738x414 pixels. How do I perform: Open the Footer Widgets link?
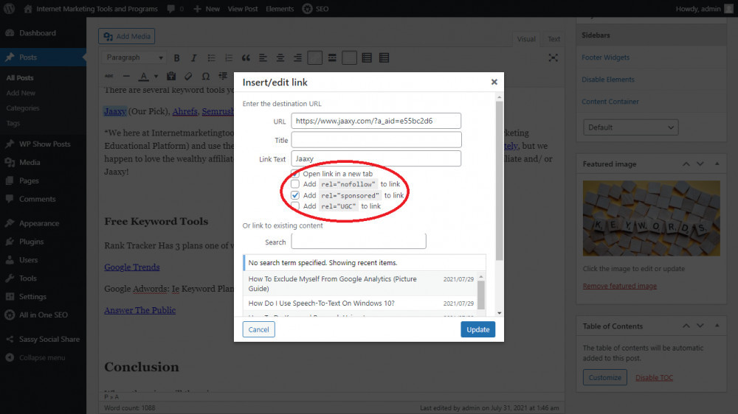605,57
